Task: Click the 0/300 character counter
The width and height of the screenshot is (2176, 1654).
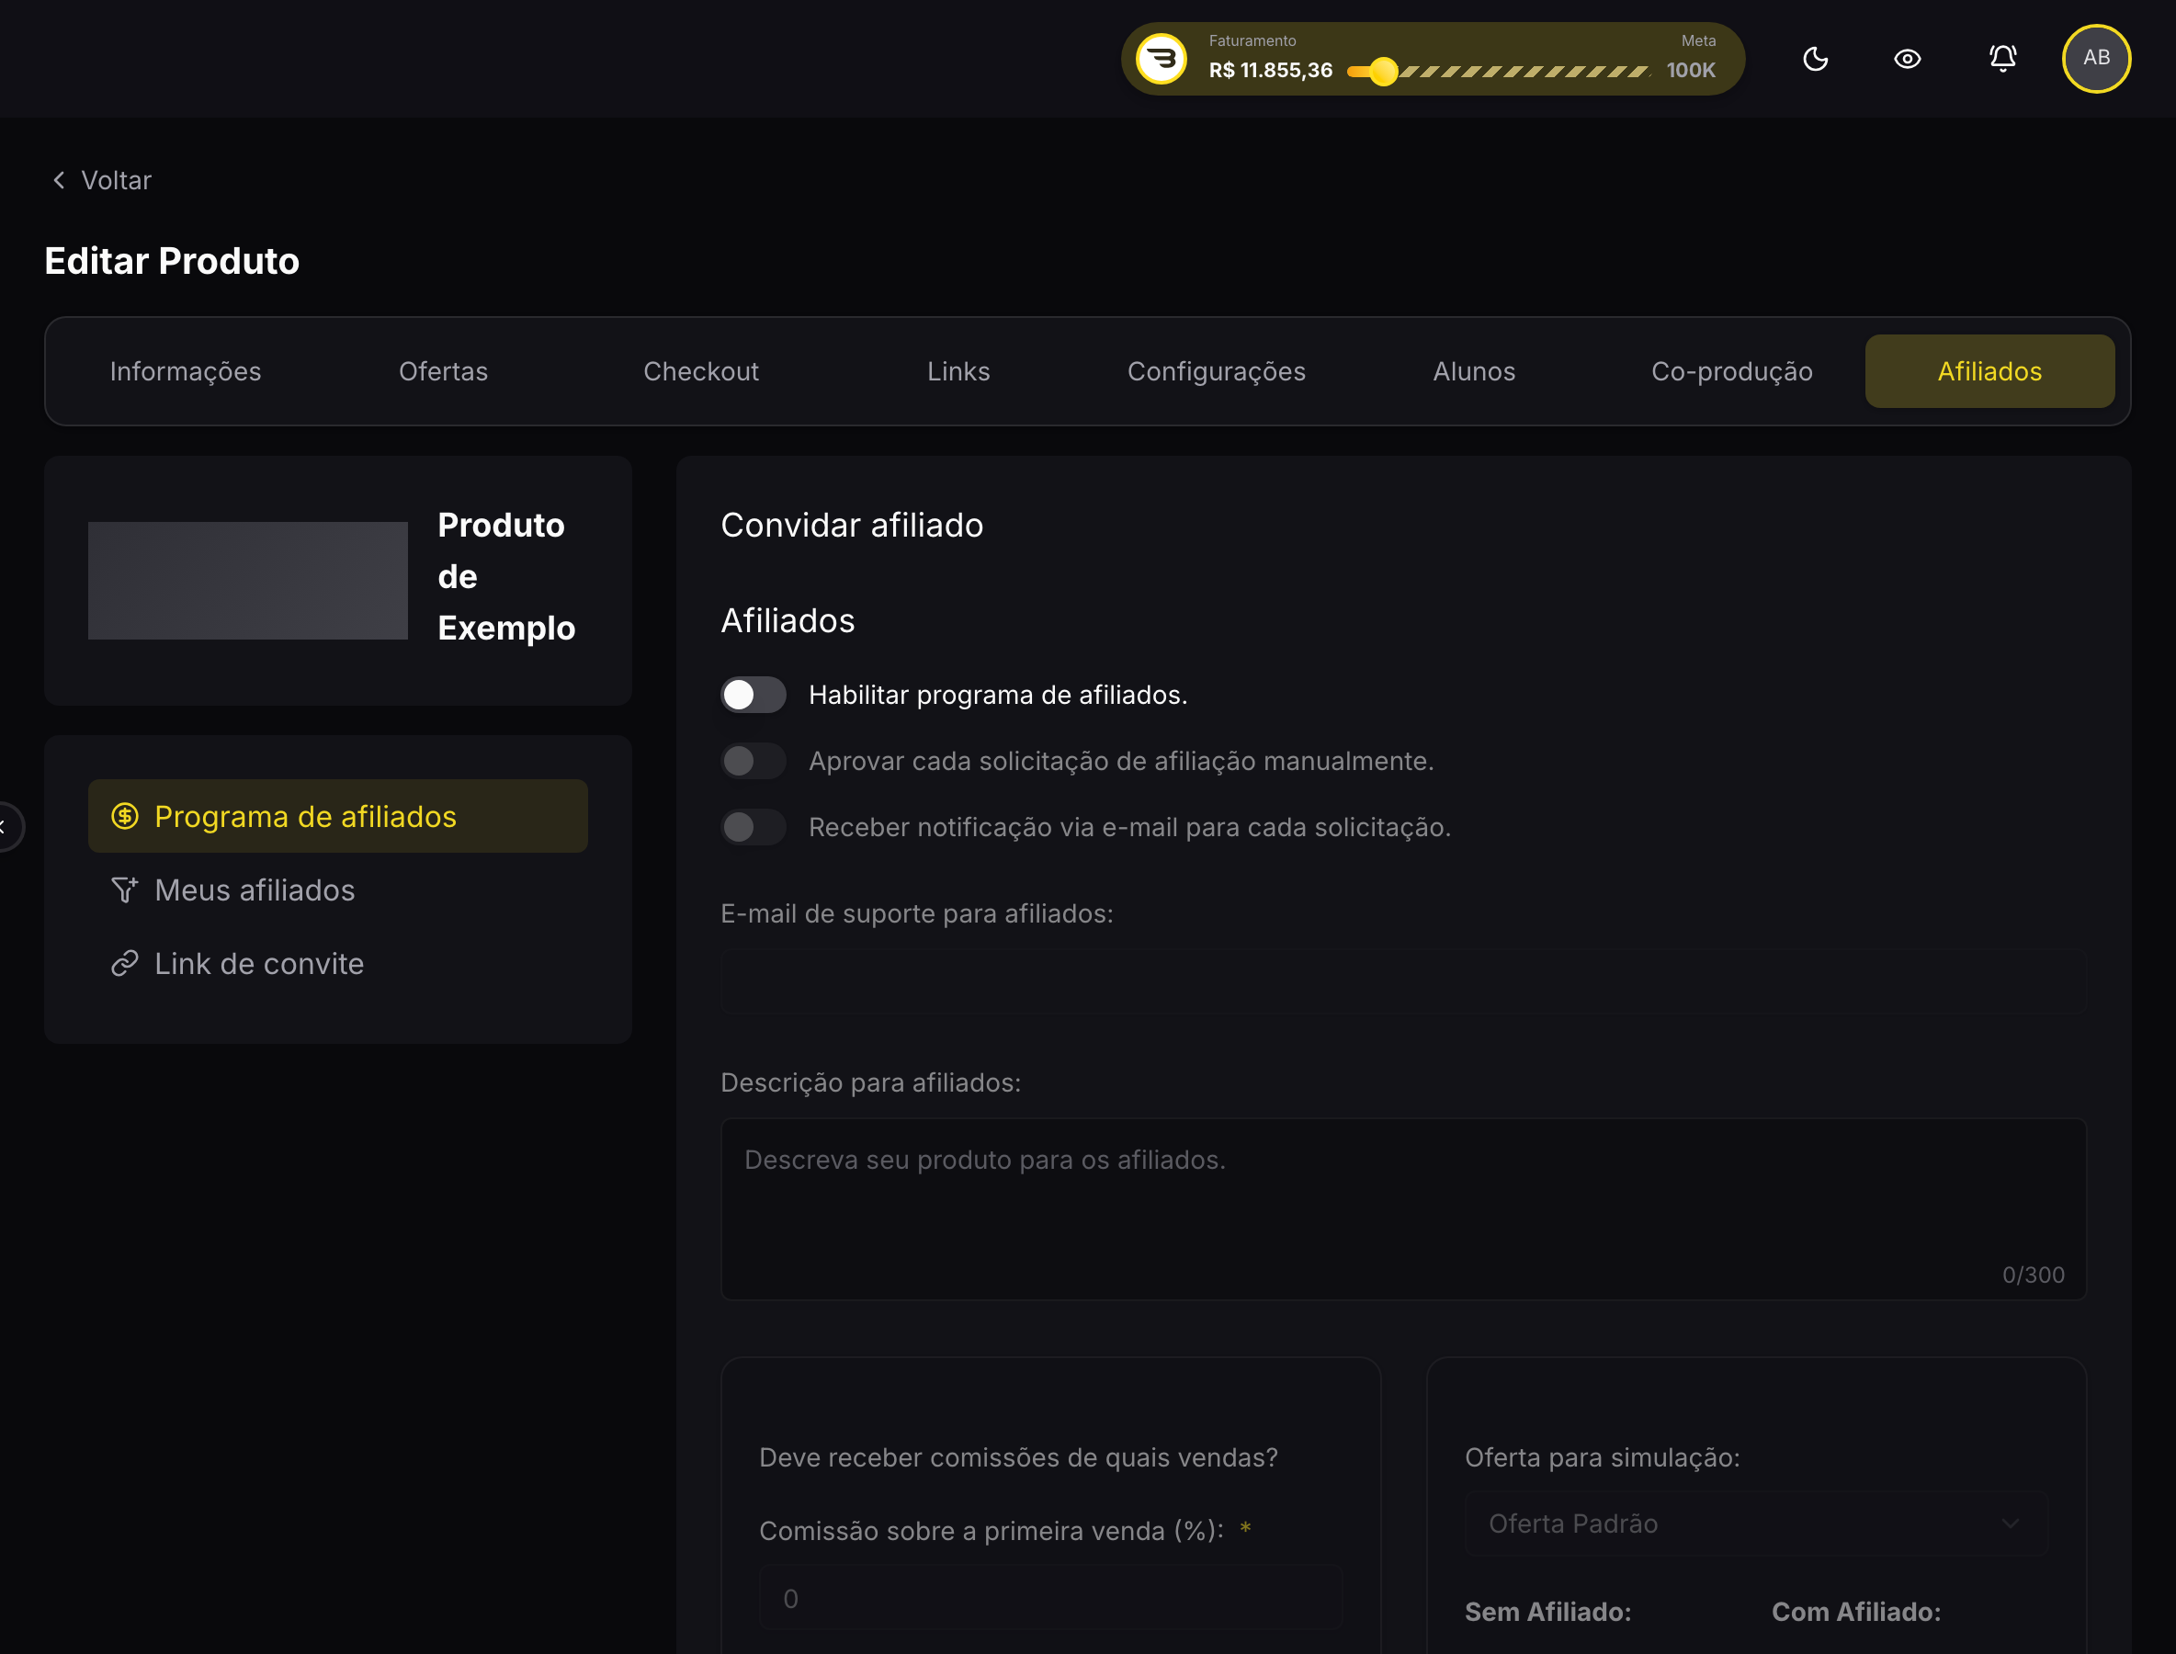Action: point(2034,1275)
